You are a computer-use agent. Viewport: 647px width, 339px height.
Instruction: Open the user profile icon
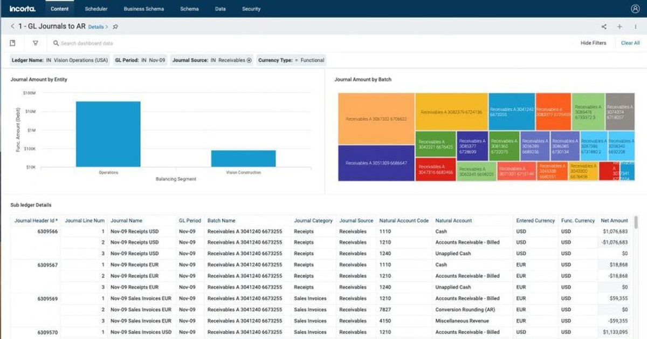[x=635, y=9]
